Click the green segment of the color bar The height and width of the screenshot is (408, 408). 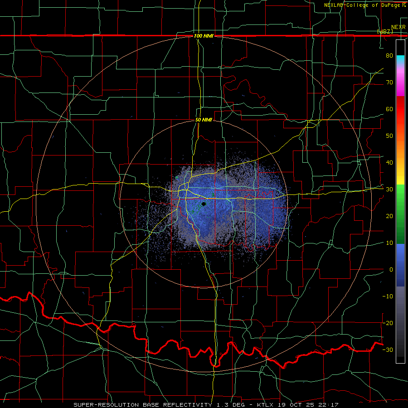click(x=400, y=214)
